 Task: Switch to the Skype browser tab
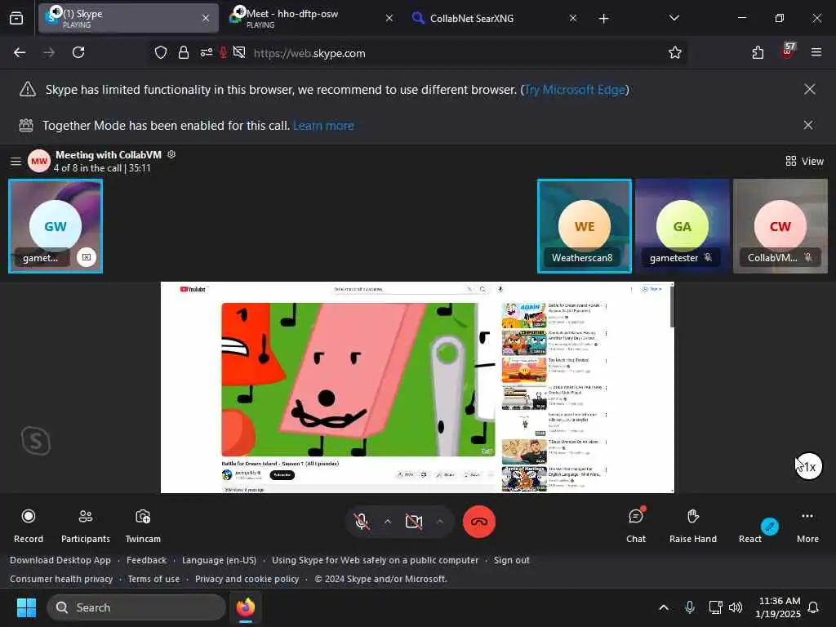click(128, 18)
